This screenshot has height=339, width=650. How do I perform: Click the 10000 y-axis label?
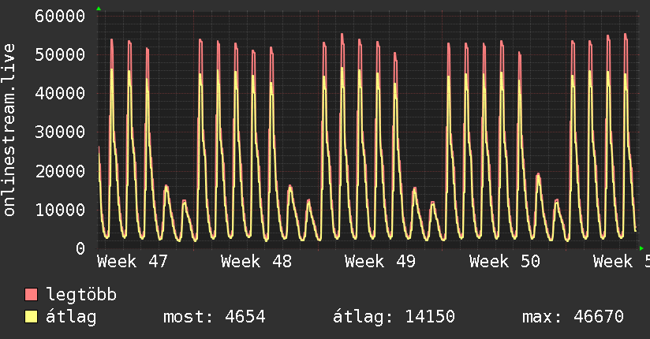[60, 210]
